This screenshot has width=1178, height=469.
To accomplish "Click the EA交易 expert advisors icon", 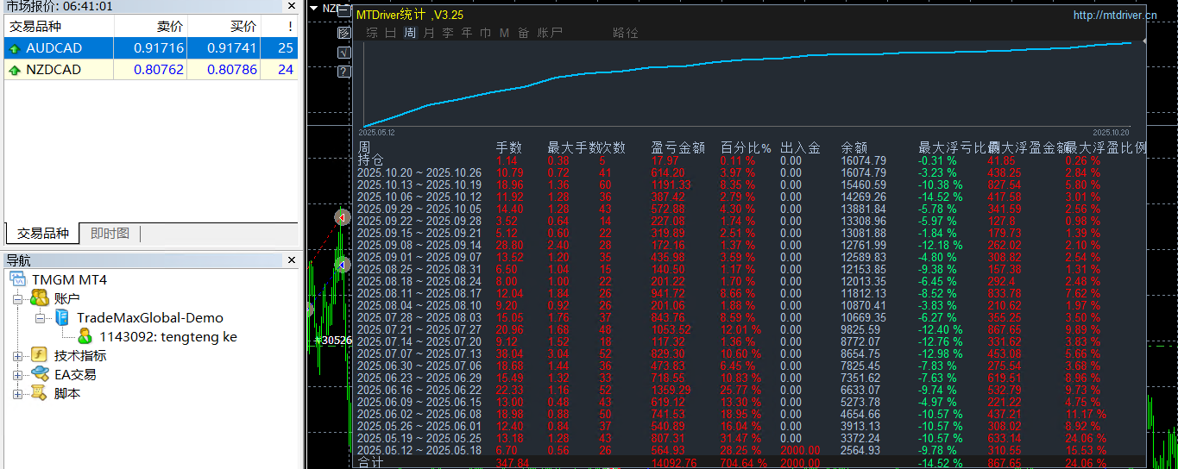I will coord(40,374).
